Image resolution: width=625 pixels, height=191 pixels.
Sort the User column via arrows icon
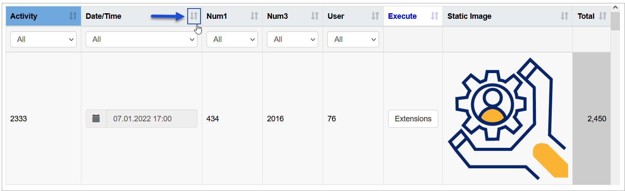point(375,16)
